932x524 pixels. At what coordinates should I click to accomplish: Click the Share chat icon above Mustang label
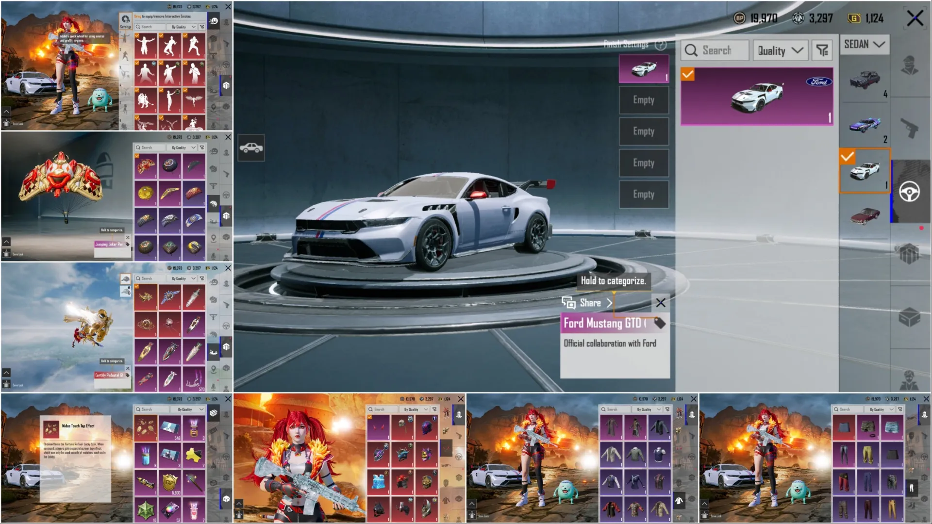568,303
